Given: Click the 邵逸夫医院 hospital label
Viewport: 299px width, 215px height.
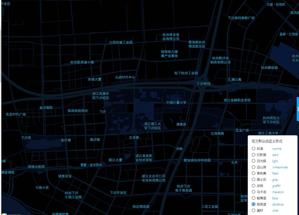Looking at the screenshot, I should (x=36, y=167).
